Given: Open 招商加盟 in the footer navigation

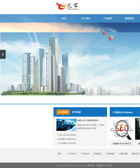Looking at the screenshot, I should click(x=123, y=154).
